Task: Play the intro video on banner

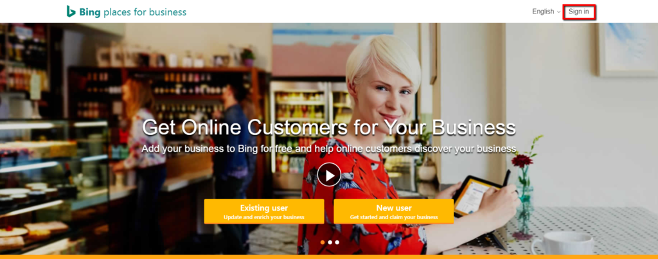Action: (329, 175)
